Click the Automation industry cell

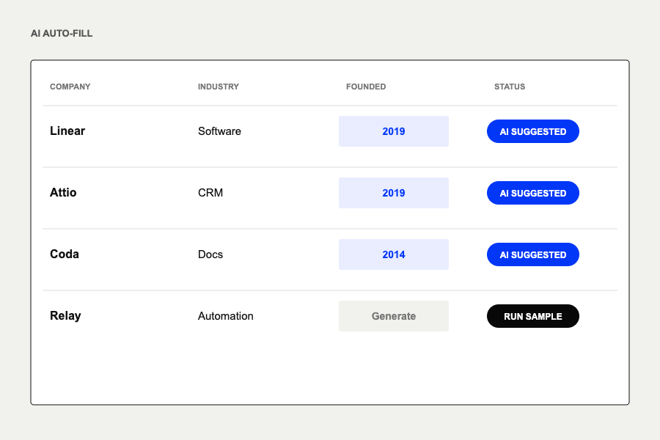click(226, 316)
